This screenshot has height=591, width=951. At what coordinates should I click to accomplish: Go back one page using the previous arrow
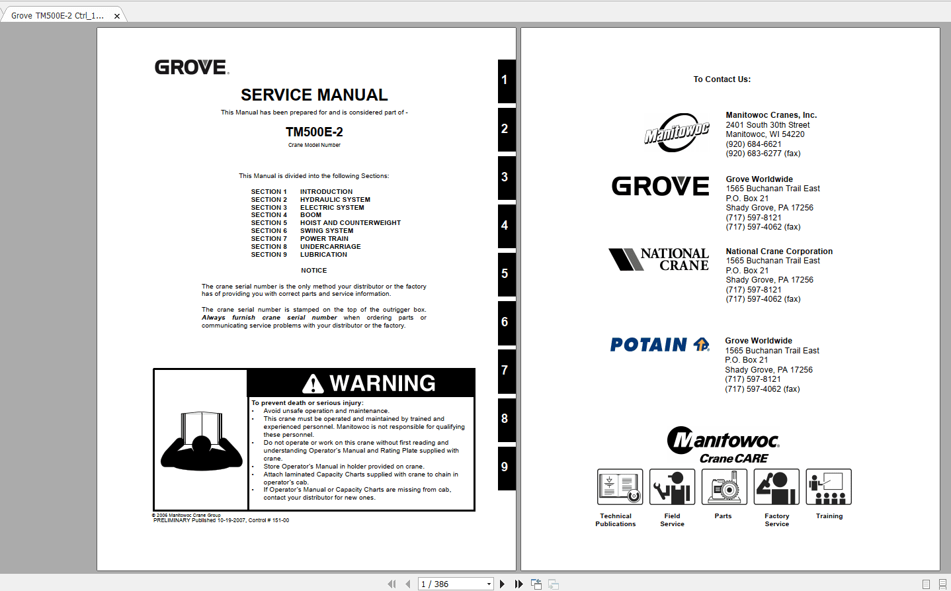pyautogui.click(x=408, y=584)
